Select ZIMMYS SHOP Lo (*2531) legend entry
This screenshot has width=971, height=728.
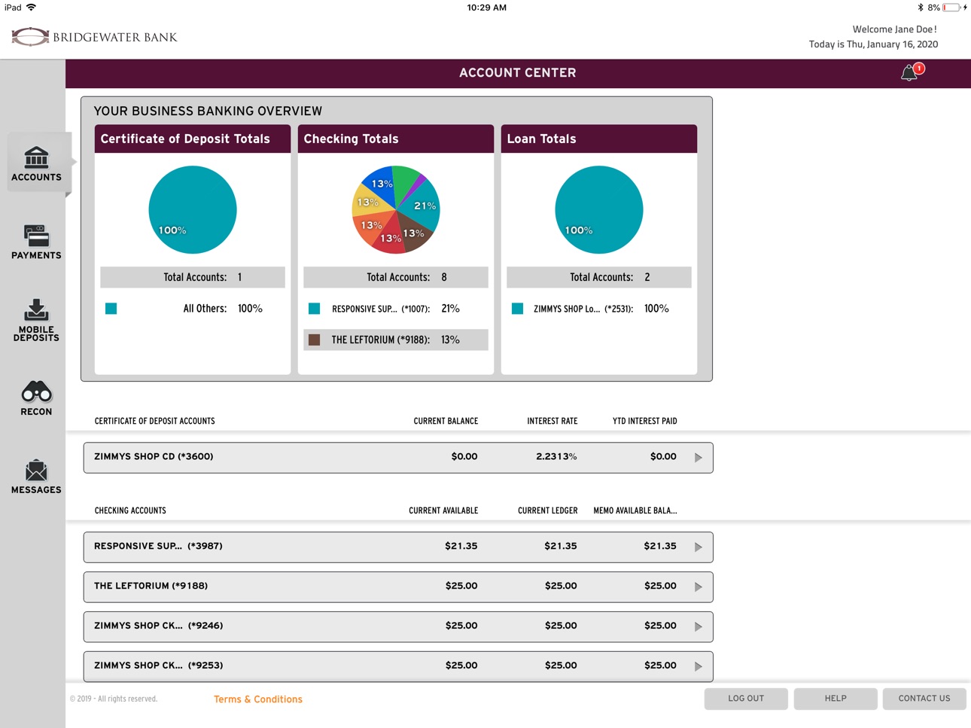599,309
